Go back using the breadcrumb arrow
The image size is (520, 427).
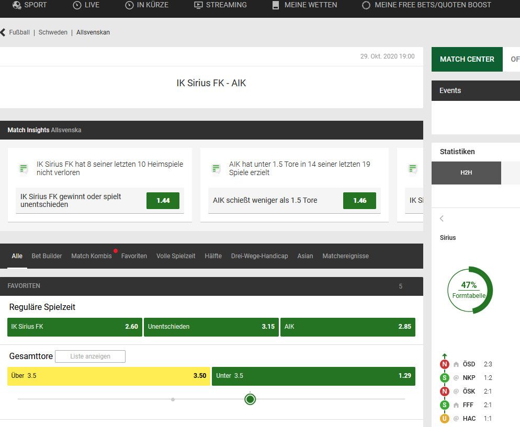[x=3, y=32]
